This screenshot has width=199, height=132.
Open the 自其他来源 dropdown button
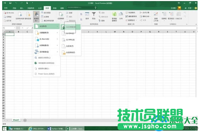point(20,16)
